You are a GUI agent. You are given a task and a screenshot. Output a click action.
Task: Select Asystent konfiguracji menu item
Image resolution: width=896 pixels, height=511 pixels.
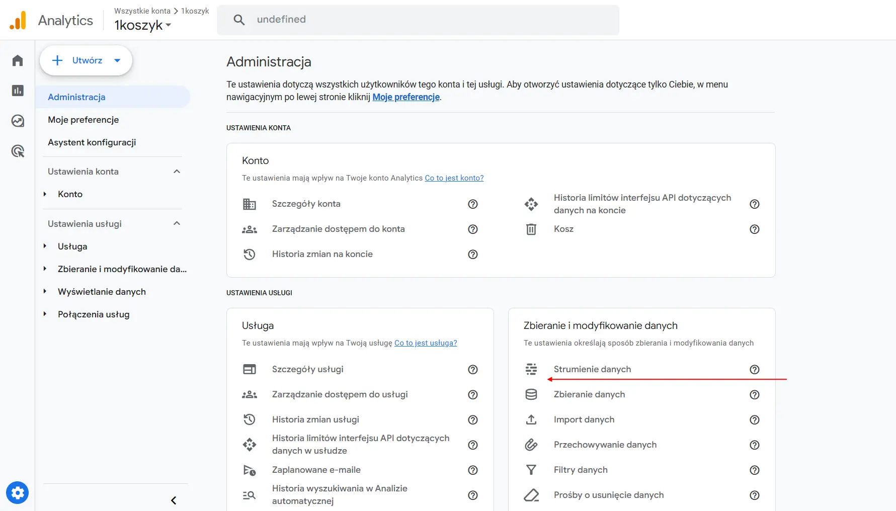click(x=92, y=142)
